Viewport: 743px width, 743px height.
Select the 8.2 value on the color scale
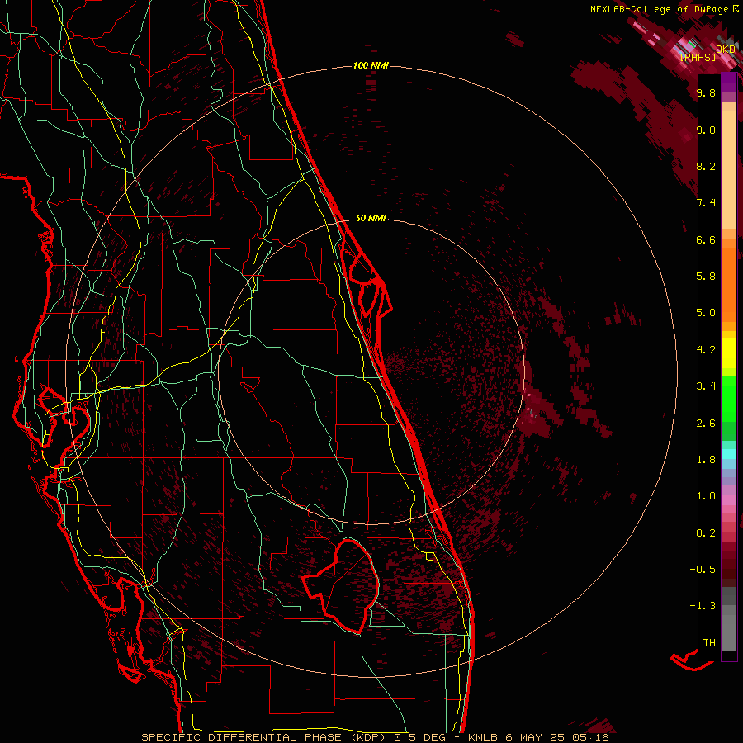pyautogui.click(x=706, y=166)
